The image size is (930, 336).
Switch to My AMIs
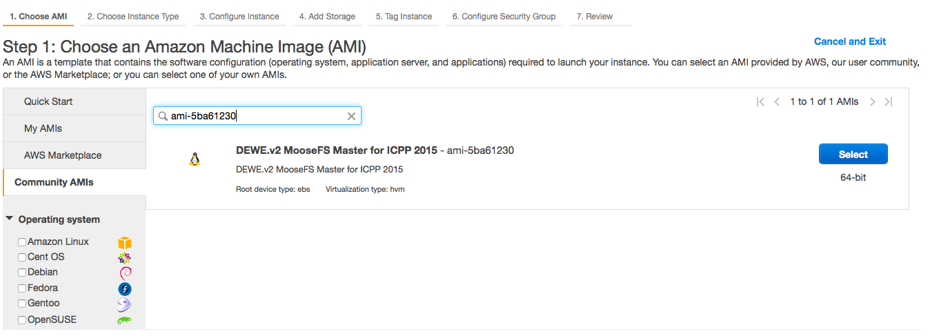click(x=75, y=128)
